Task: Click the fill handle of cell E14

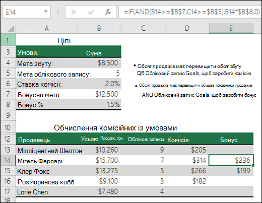Action: tap(253, 165)
